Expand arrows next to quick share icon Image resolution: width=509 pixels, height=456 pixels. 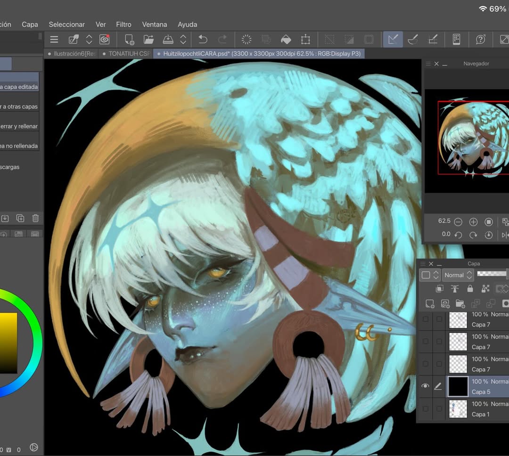[x=89, y=40]
